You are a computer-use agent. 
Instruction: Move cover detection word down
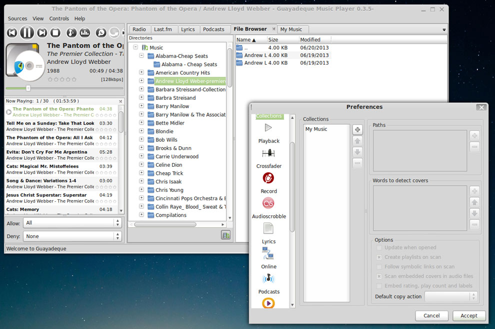474,213
